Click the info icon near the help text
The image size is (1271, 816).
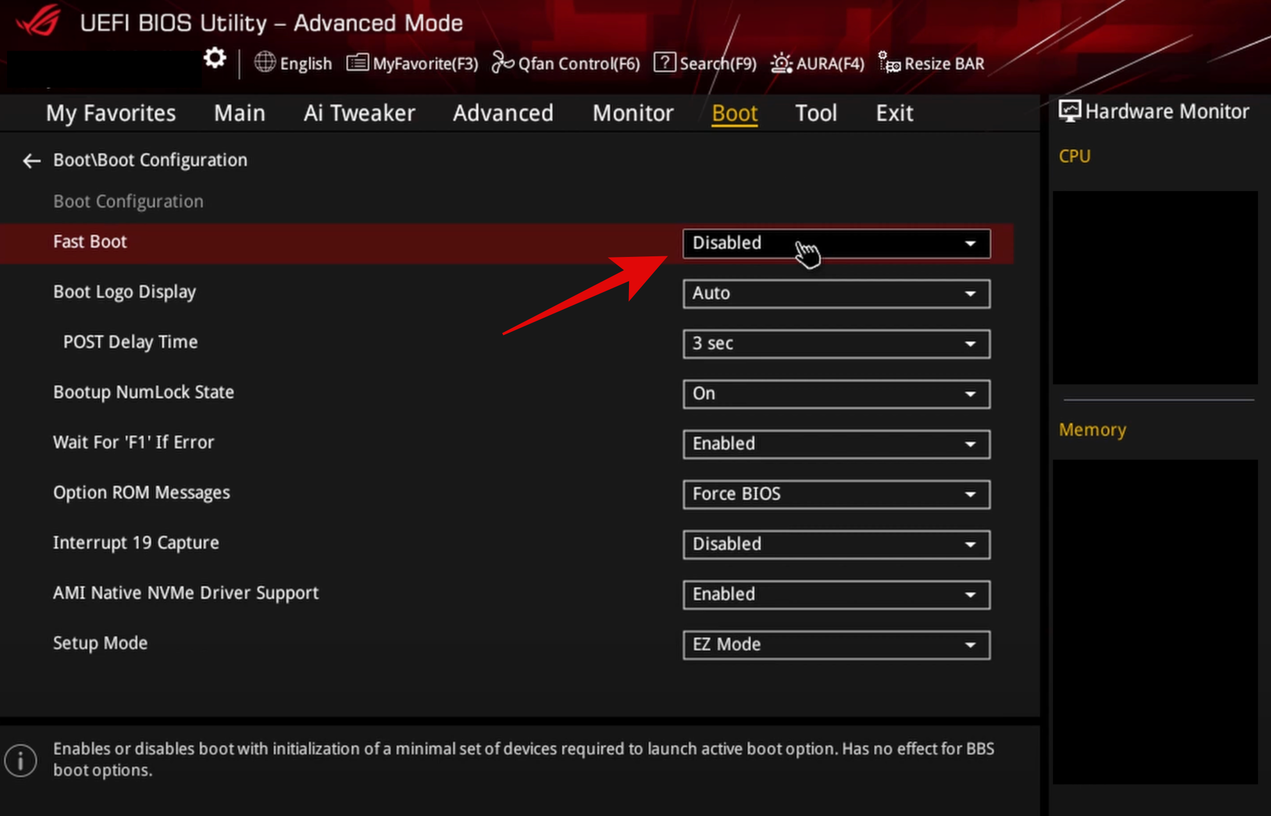pos(21,759)
